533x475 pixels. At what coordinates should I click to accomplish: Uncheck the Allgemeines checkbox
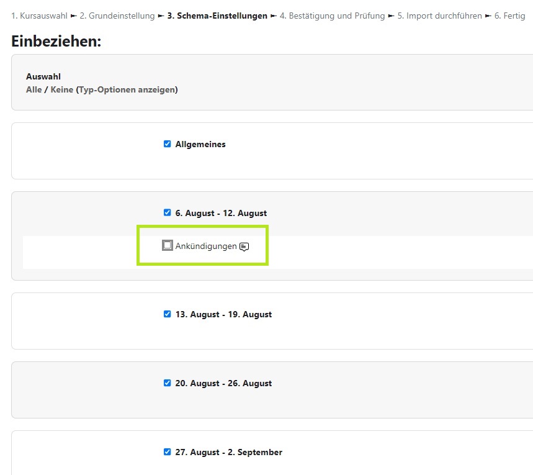click(x=167, y=144)
